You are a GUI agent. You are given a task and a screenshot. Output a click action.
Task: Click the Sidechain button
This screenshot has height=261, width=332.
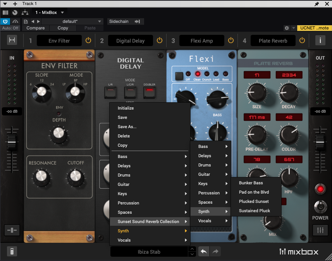click(x=119, y=21)
